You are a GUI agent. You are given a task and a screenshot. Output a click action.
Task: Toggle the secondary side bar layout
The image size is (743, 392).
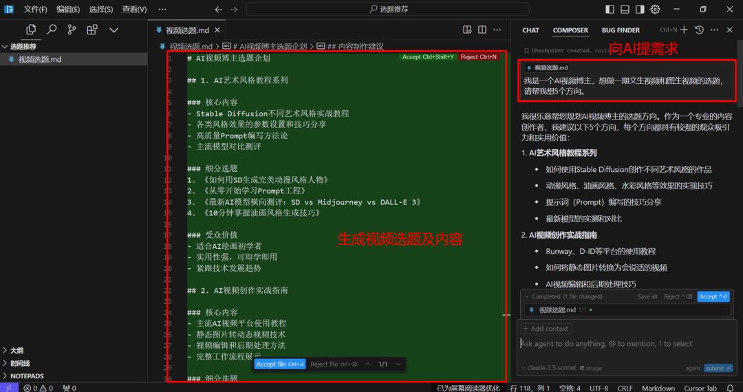pyautogui.click(x=640, y=10)
